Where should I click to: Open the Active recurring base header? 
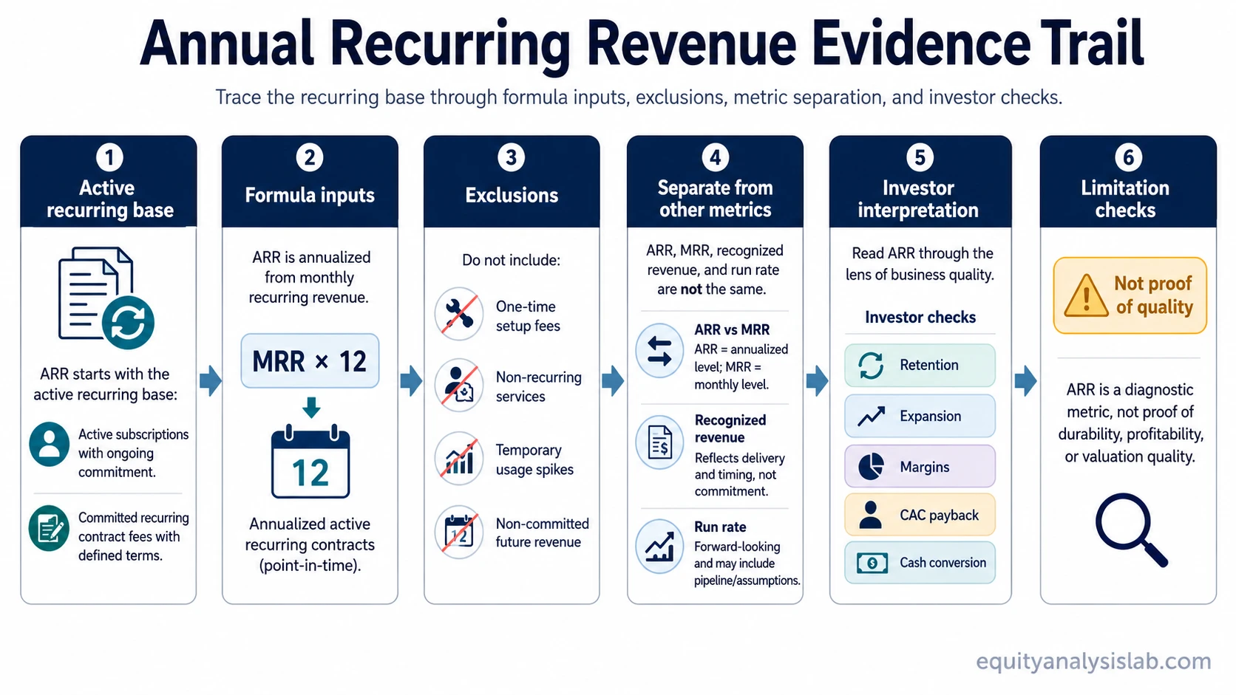pyautogui.click(x=109, y=181)
